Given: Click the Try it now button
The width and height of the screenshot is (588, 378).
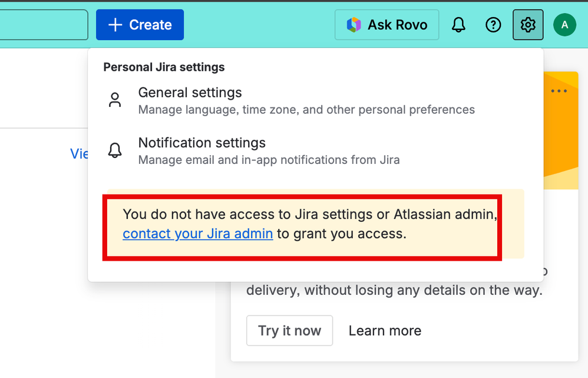Looking at the screenshot, I should point(289,331).
